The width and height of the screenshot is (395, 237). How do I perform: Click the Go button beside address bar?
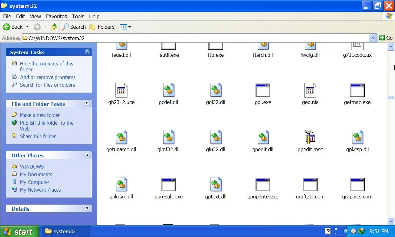(386, 38)
